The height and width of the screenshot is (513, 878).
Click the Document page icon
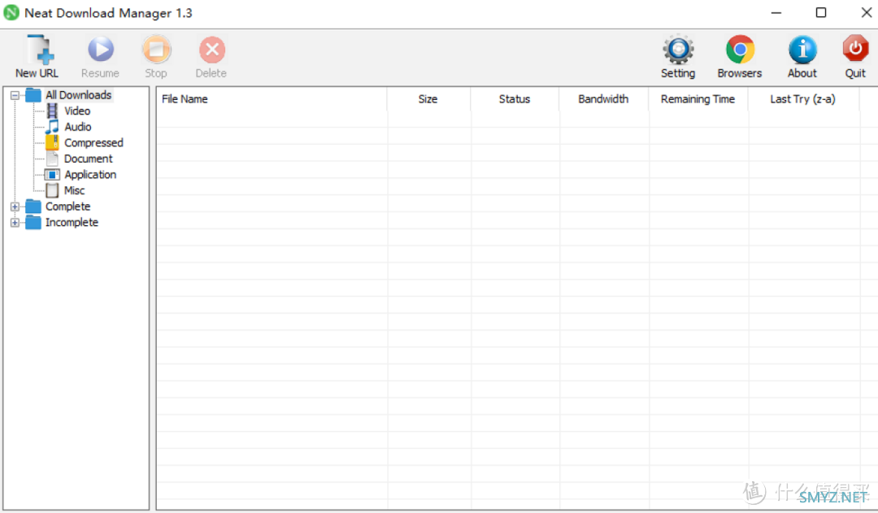click(52, 159)
